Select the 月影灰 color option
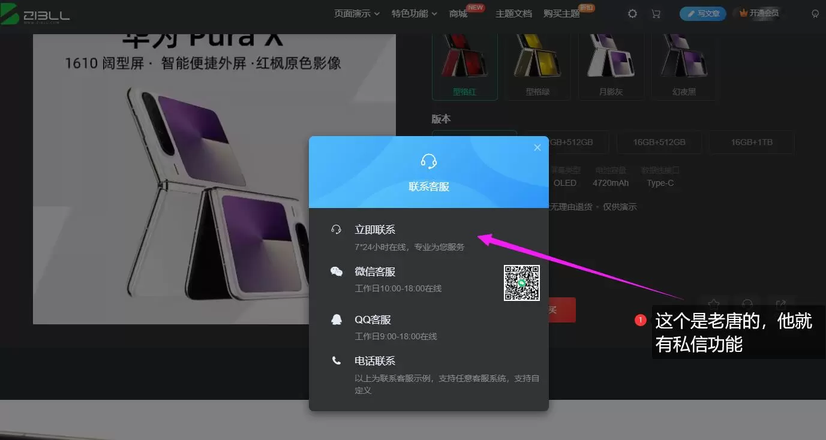The height and width of the screenshot is (440, 826). click(x=611, y=67)
